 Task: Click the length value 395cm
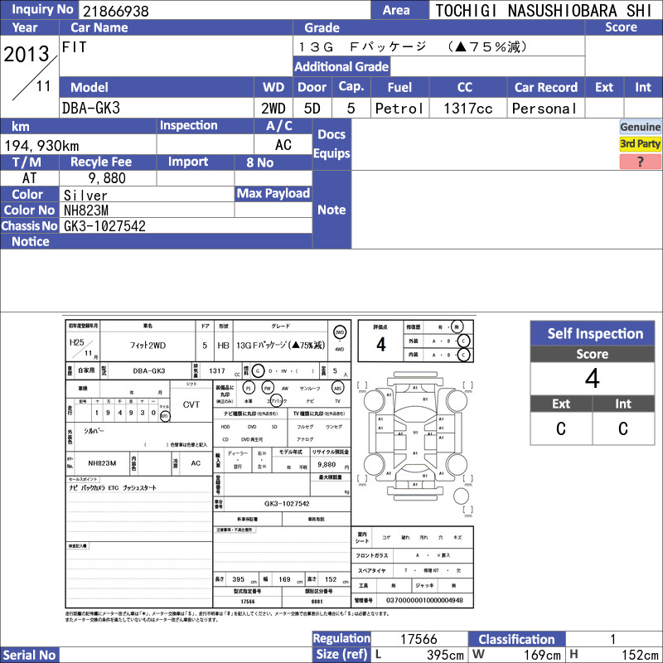445,655
